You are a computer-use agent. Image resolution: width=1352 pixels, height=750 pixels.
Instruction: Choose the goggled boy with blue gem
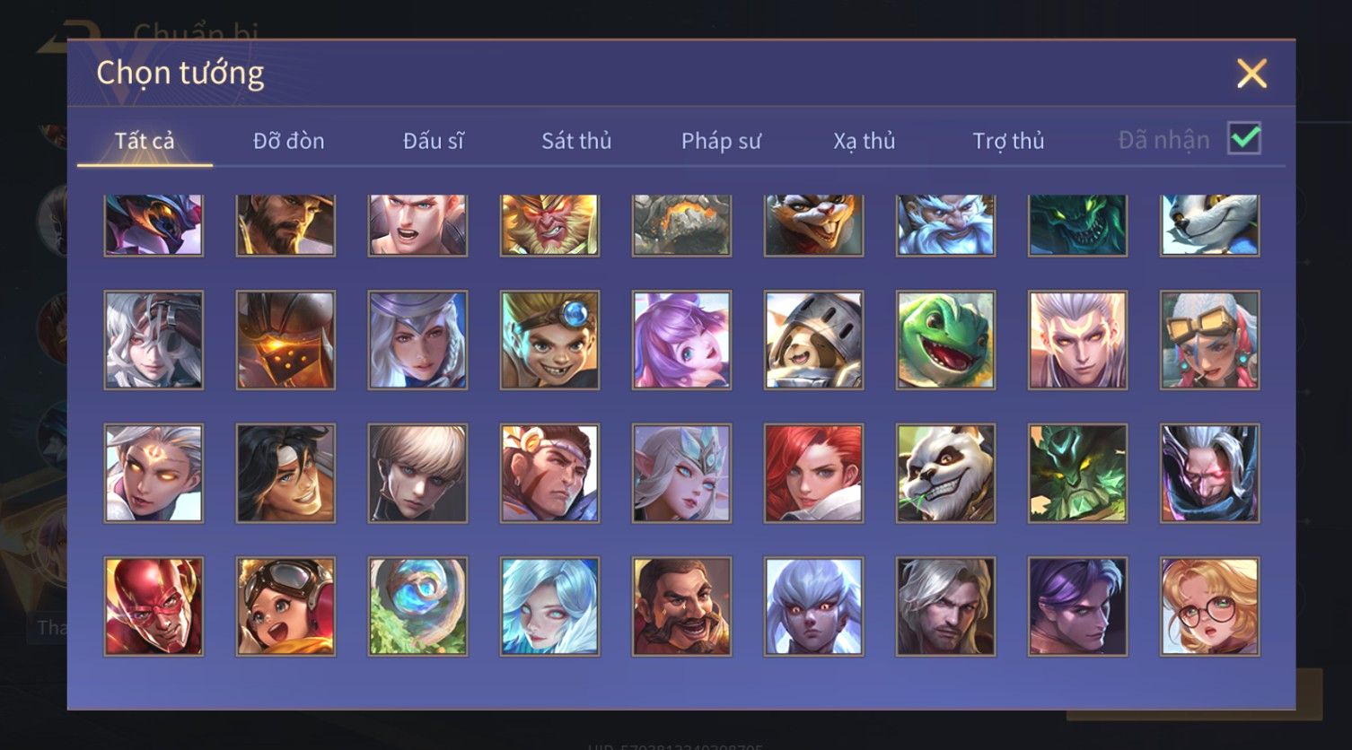point(549,340)
